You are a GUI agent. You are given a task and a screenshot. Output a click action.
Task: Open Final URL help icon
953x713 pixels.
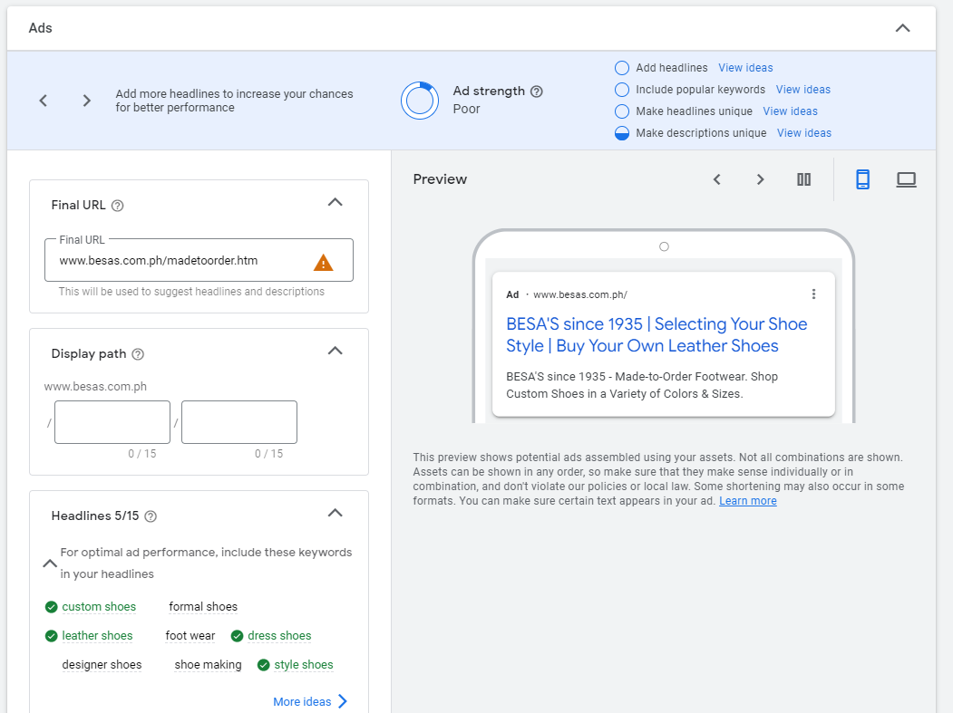118,206
